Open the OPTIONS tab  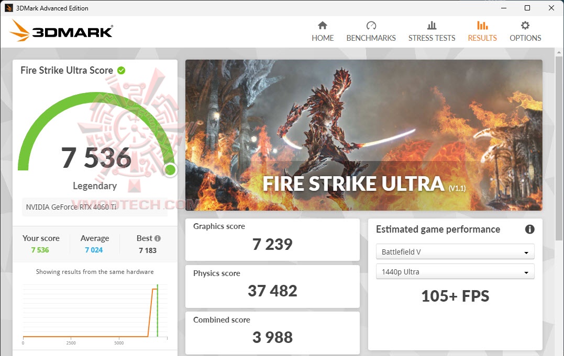point(525,31)
